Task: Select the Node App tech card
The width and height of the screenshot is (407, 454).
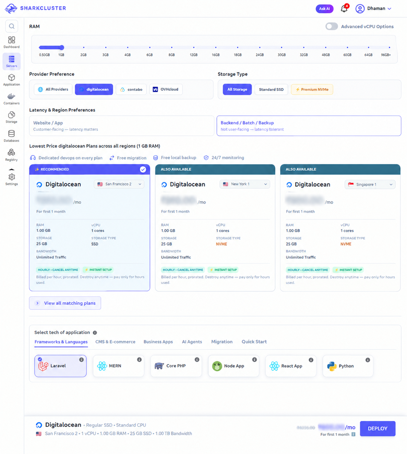Action: pyautogui.click(x=234, y=366)
